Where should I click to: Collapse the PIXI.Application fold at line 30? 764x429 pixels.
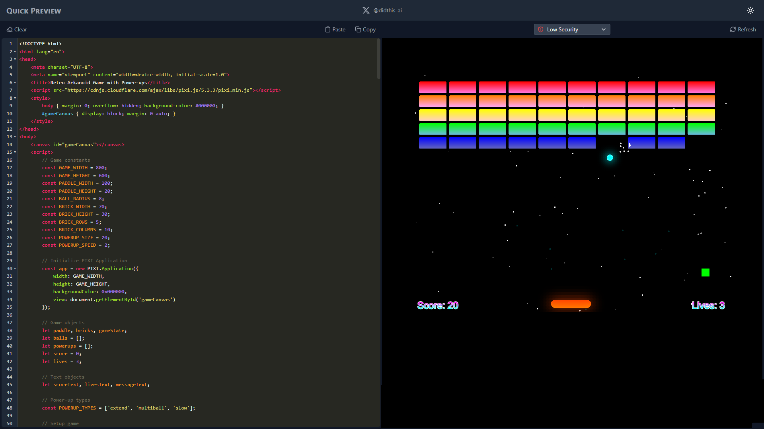pyautogui.click(x=15, y=269)
